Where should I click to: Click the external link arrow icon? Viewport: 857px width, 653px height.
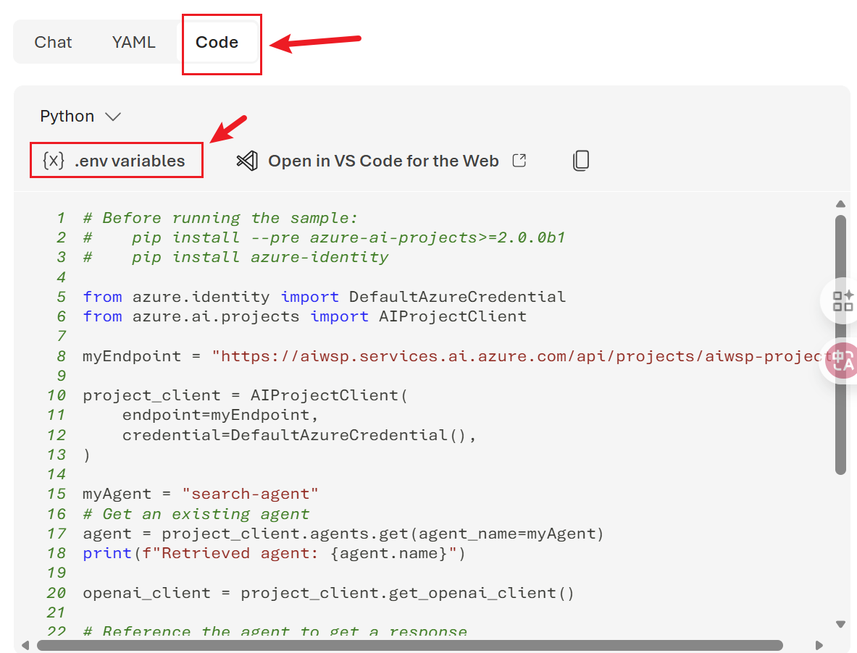(519, 161)
